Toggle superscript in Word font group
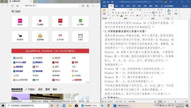191x108 pixels. pyautogui.click(x=128, y=12)
